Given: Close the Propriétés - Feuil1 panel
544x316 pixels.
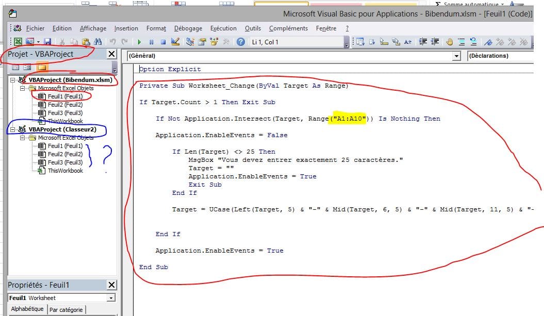Looking at the screenshot, I should [112, 285].
